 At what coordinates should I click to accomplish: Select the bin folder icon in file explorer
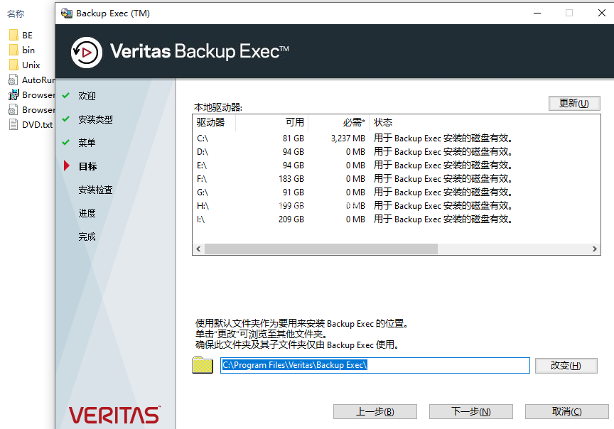(x=14, y=50)
